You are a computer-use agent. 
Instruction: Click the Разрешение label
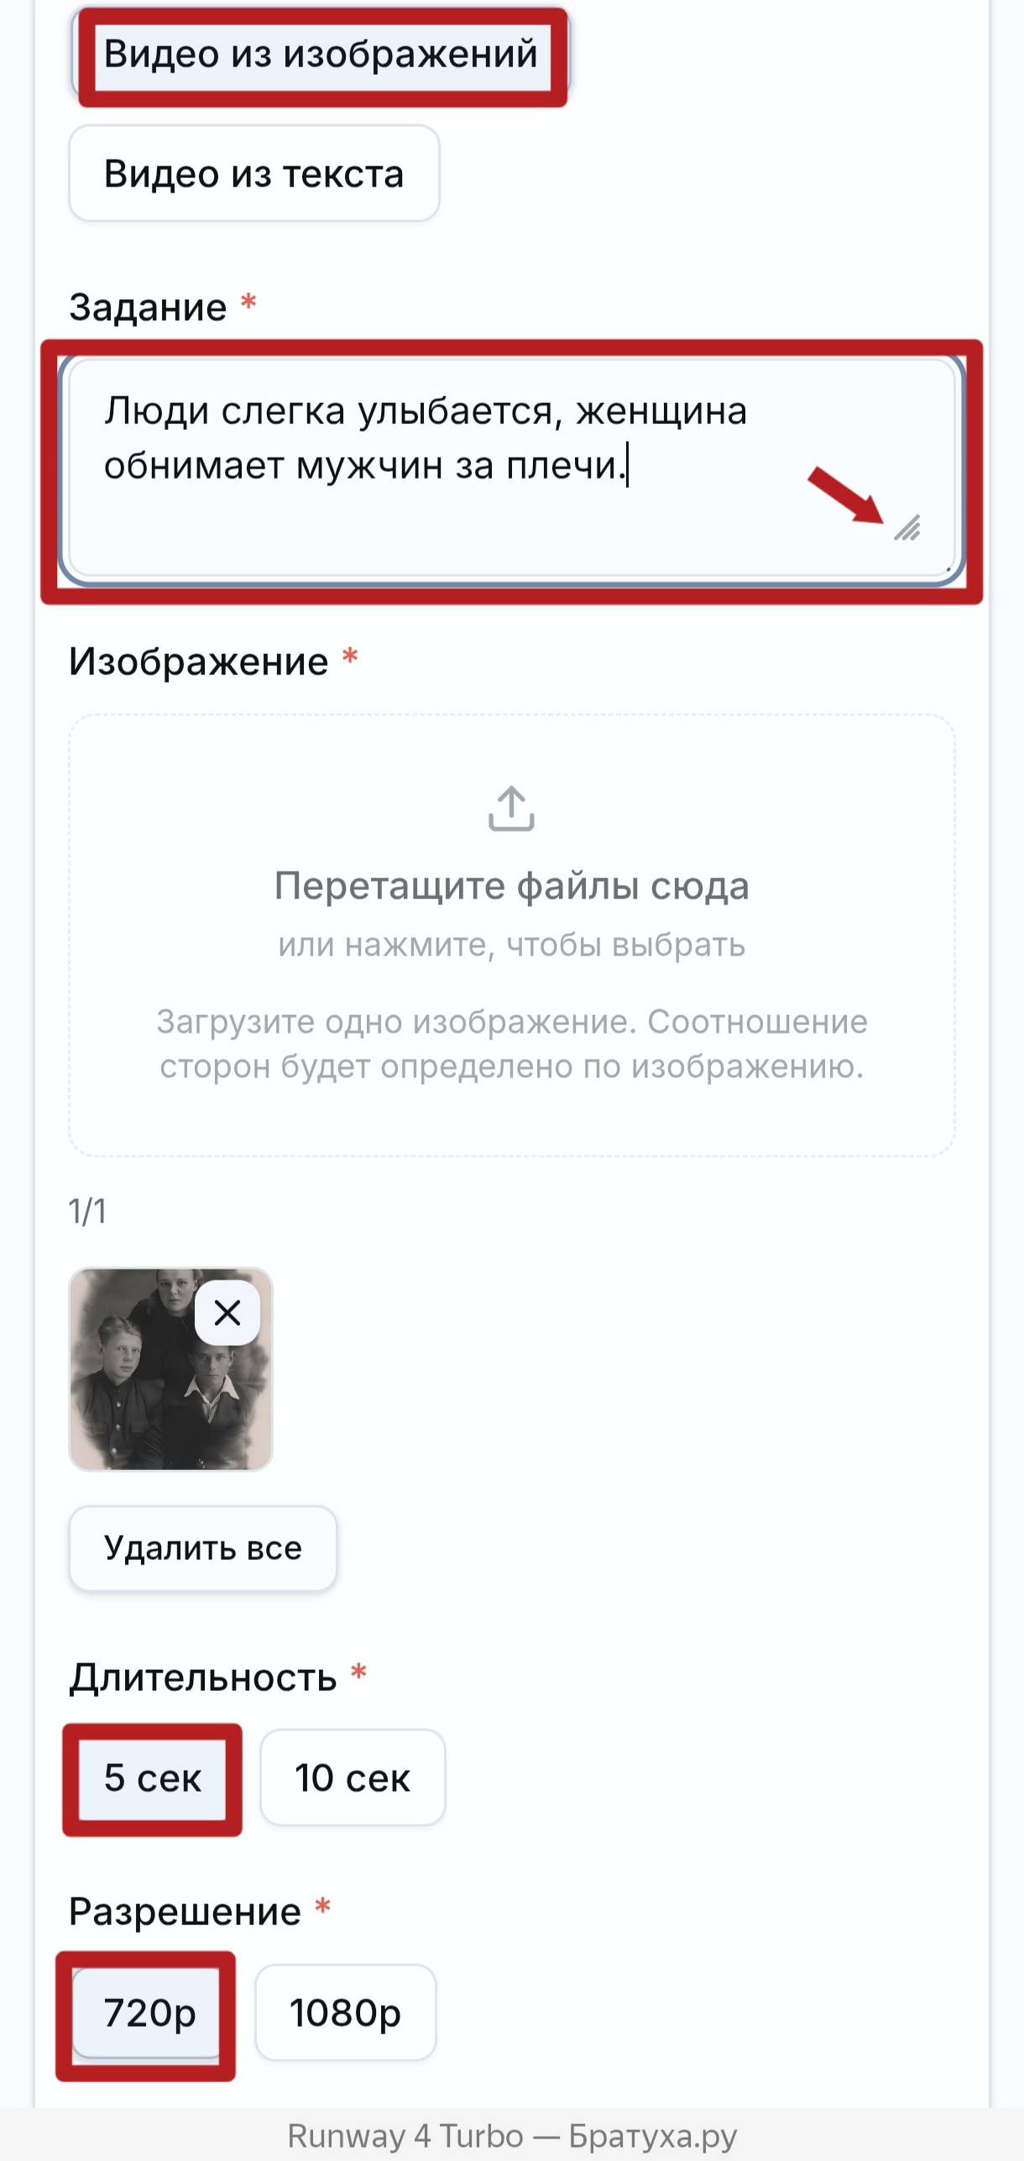[185, 1912]
